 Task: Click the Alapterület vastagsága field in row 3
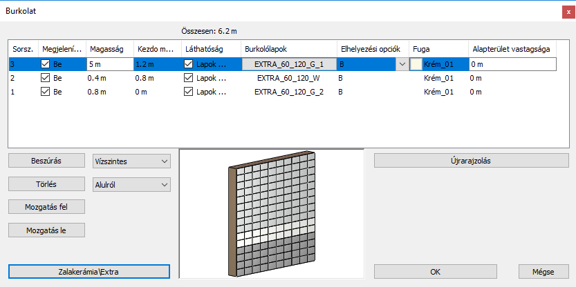click(x=512, y=65)
